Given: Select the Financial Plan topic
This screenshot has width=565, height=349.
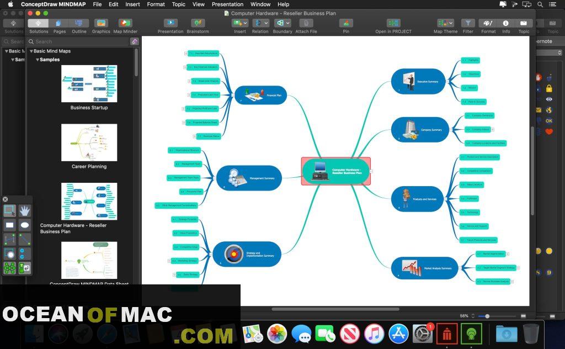Looking at the screenshot, I should pyautogui.click(x=260, y=95).
